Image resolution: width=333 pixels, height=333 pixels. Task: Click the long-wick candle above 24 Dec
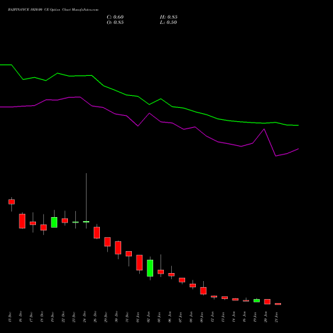(x=86, y=222)
